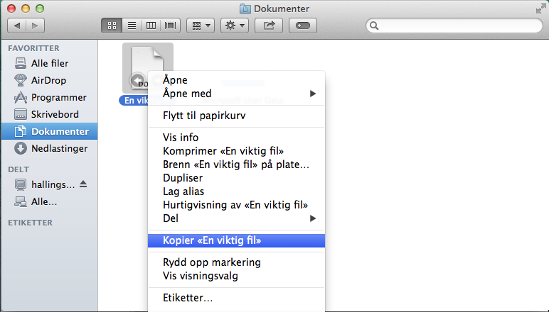549x312 pixels.
Task: Click the FAVORITTER sidebar heading
Action: tap(33, 48)
